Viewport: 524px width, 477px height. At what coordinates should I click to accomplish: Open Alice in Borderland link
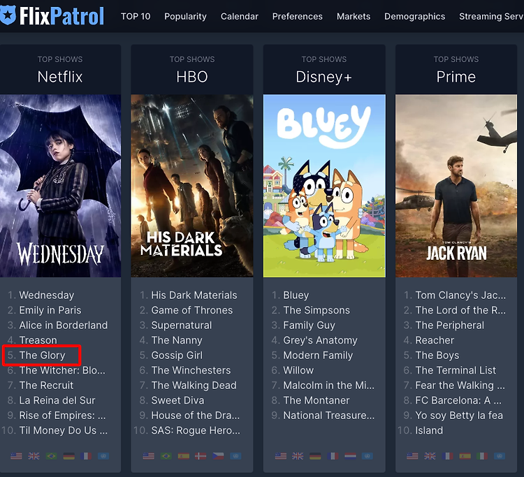(64, 325)
